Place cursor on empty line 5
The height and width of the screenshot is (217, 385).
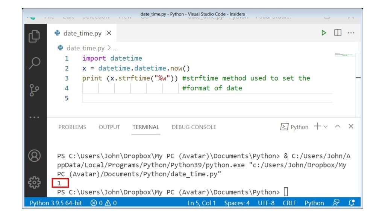tap(208, 98)
